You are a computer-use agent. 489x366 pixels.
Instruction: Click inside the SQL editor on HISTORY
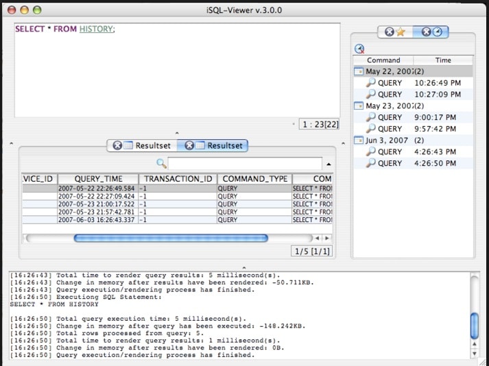96,29
